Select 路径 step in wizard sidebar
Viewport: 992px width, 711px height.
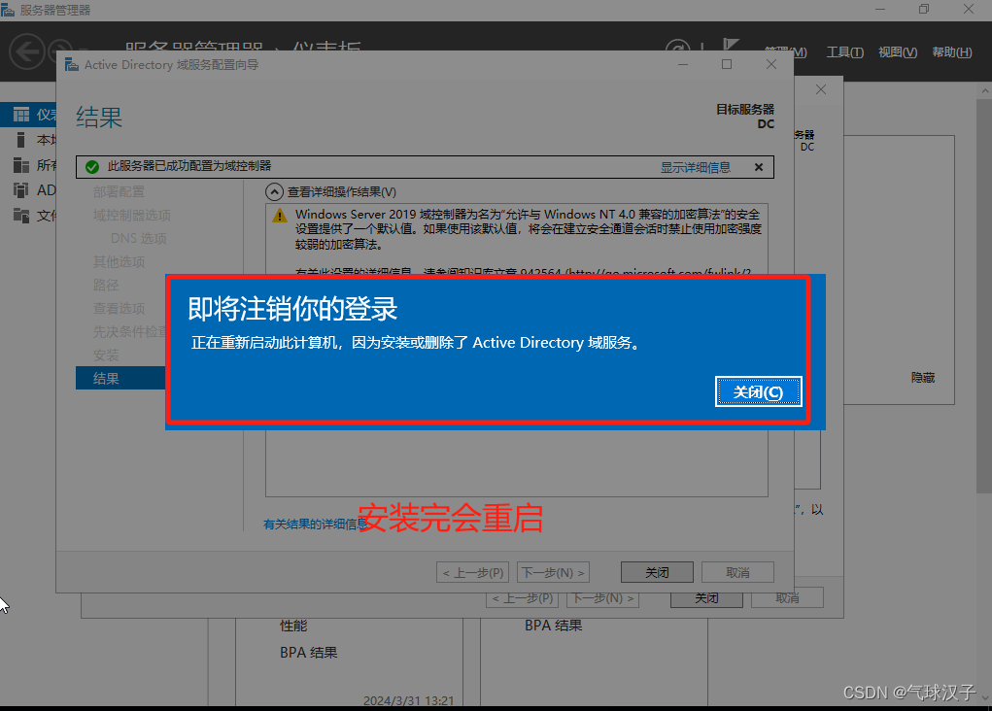tap(106, 286)
